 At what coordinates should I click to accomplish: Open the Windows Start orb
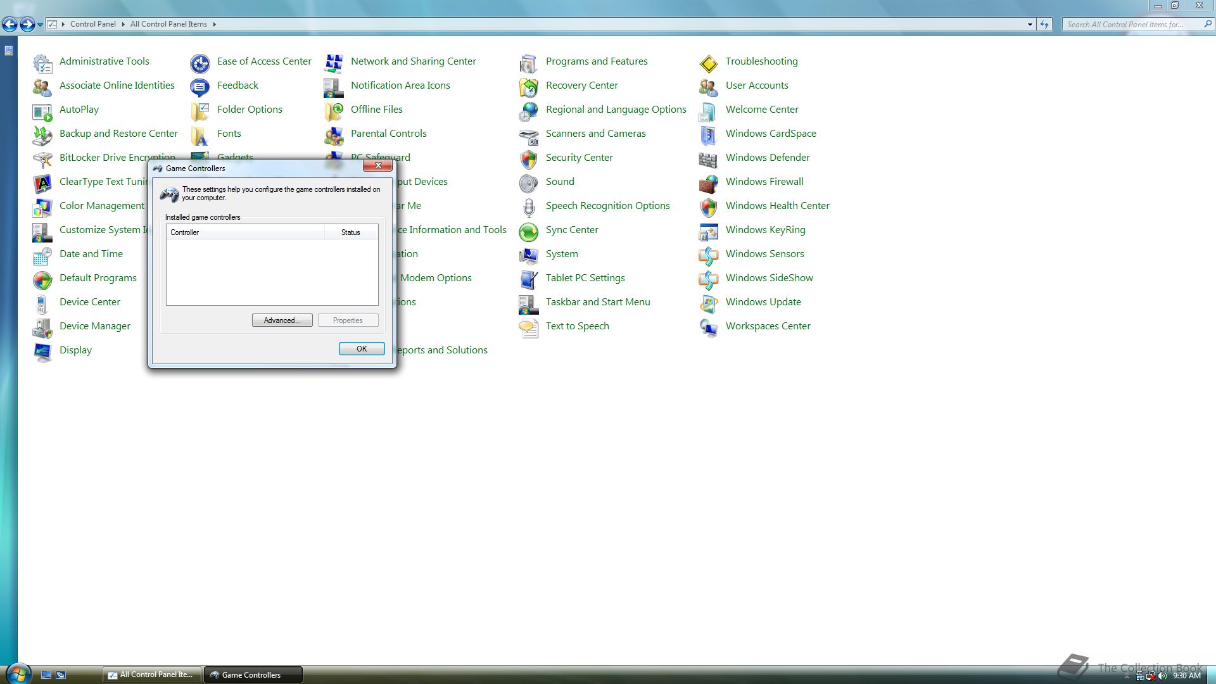click(17, 674)
